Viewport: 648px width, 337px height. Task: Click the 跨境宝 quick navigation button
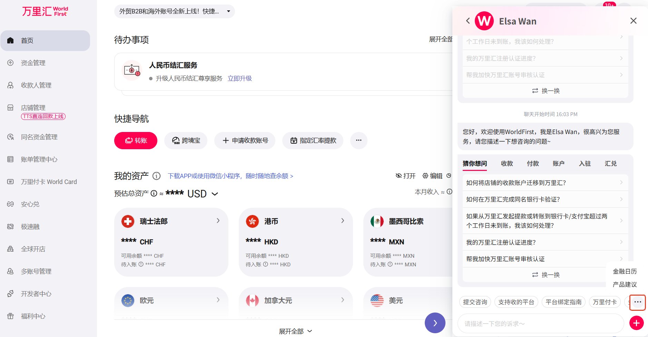point(186,140)
